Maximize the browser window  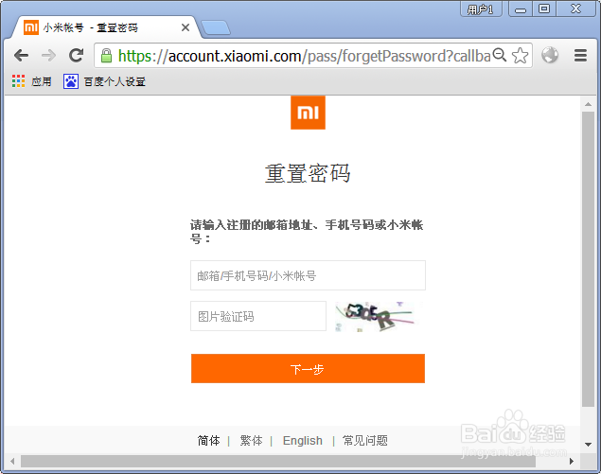point(544,9)
